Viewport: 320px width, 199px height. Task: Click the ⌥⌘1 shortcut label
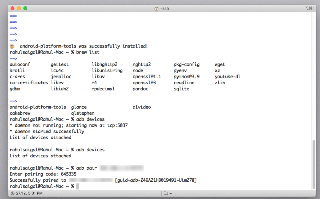point(310,8)
